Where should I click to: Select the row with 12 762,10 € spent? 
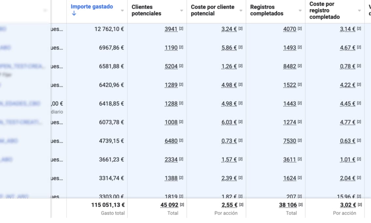click(109, 29)
